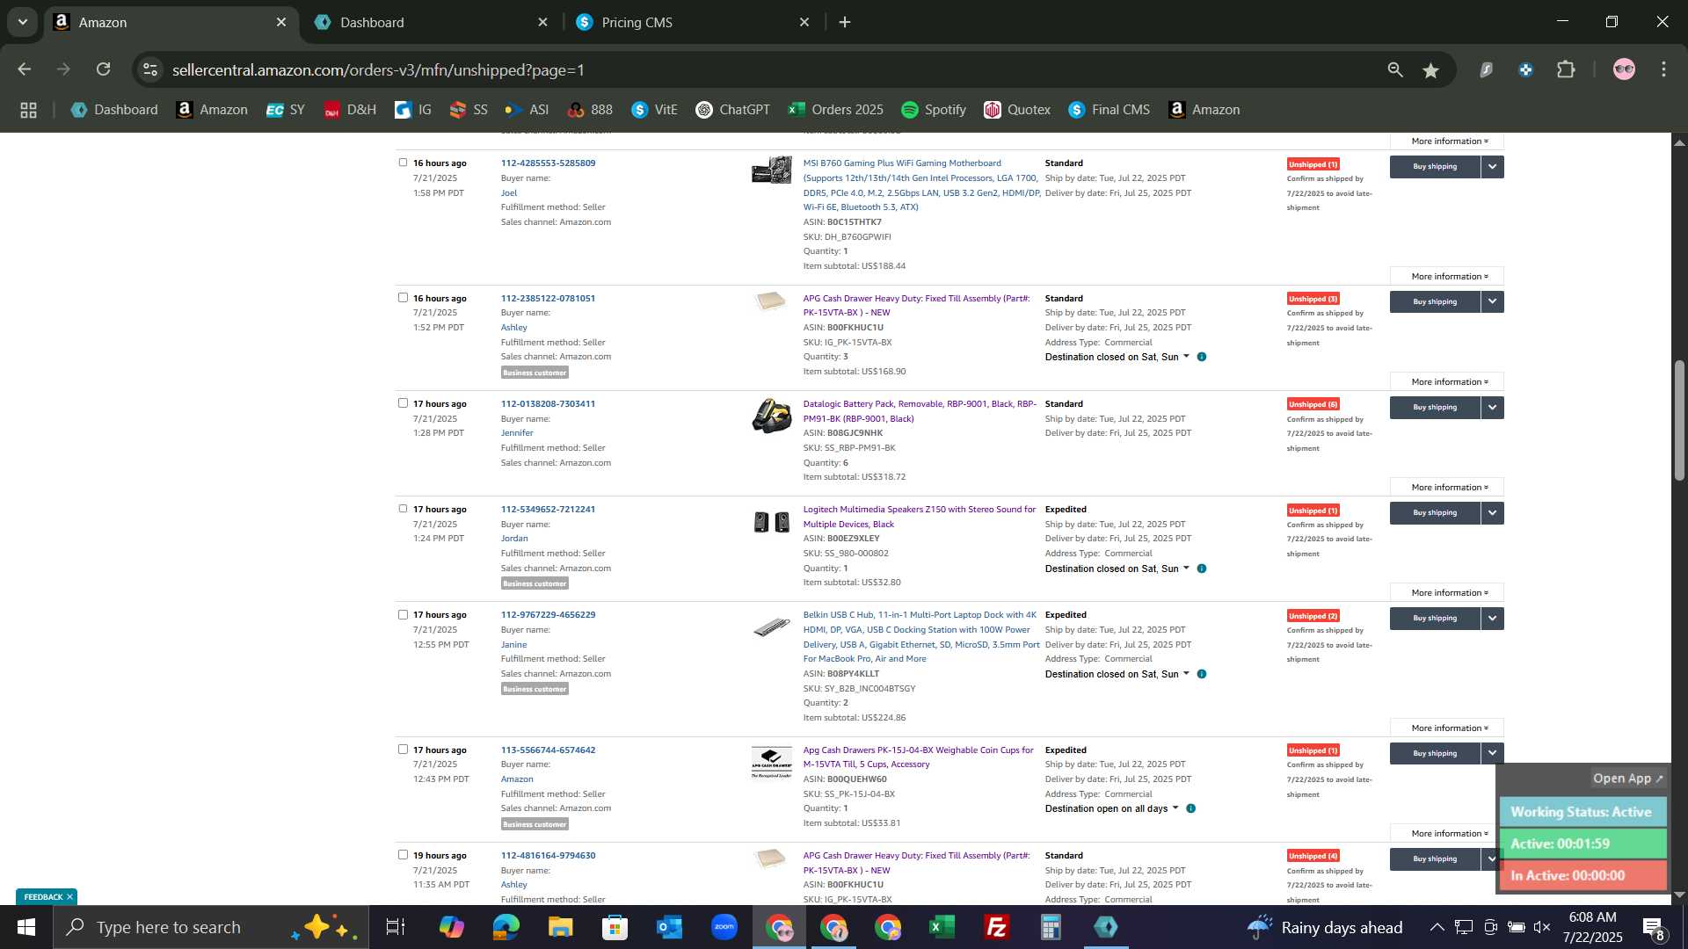The height and width of the screenshot is (949, 1688).
Task: Open Task View icon on taskbar
Action: click(x=396, y=927)
